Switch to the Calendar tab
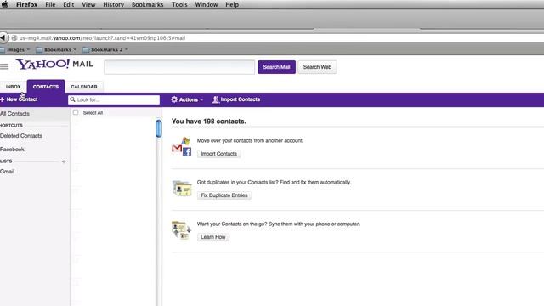This screenshot has width=544, height=306. point(84,87)
